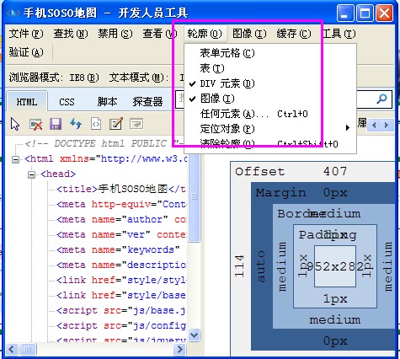
Task: Click the refresh arrows icon
Action: pyautogui.click(x=76, y=124)
